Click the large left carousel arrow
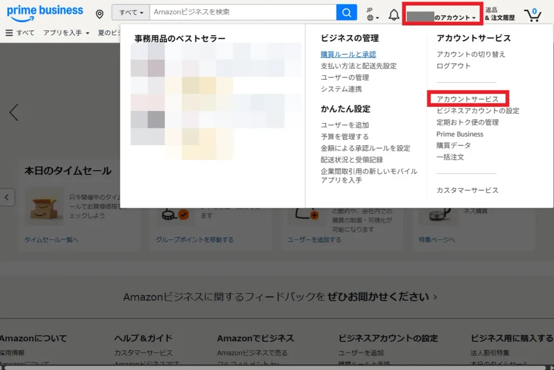Image resolution: width=554 pixels, height=370 pixels. click(x=14, y=113)
